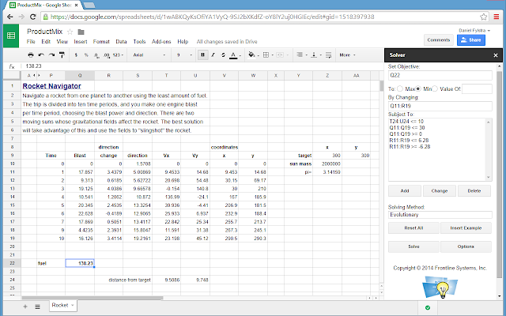The height and width of the screenshot is (316, 506).
Task: Open the Edit menu
Action: click(x=46, y=42)
